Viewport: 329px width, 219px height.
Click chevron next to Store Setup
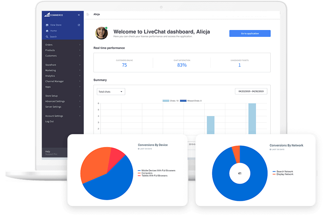point(80,96)
